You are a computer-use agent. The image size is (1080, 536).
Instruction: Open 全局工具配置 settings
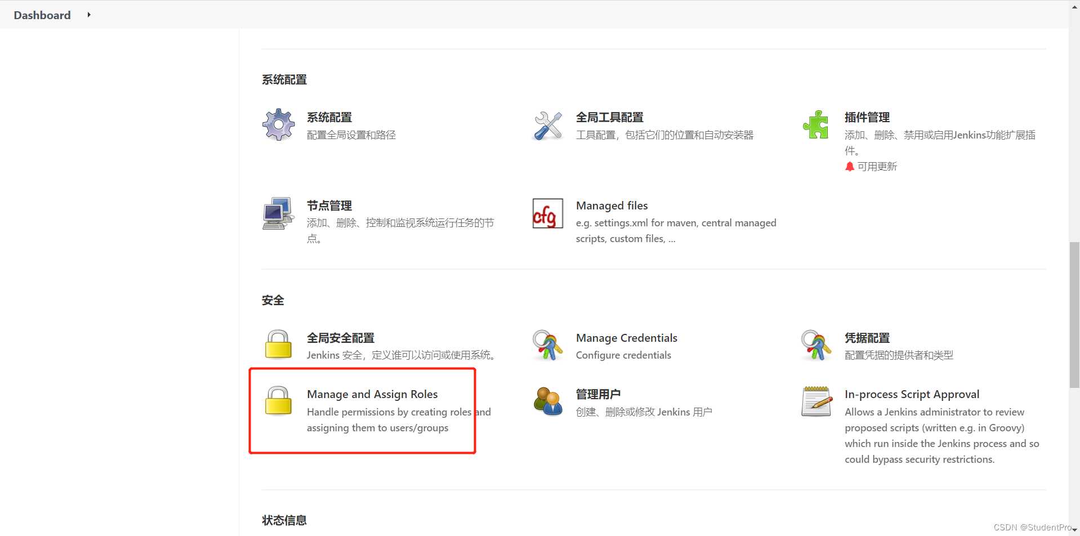(x=609, y=117)
